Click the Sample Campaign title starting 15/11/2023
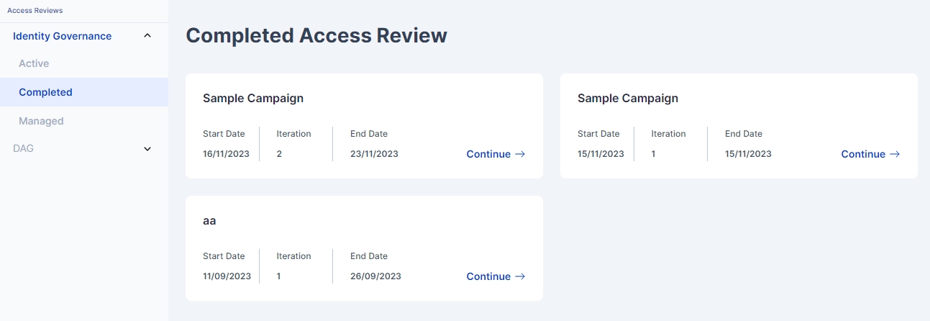Viewport: 930px width, 321px height. pyautogui.click(x=628, y=98)
